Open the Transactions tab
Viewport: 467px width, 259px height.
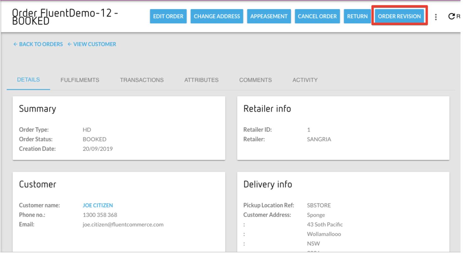tap(141, 80)
